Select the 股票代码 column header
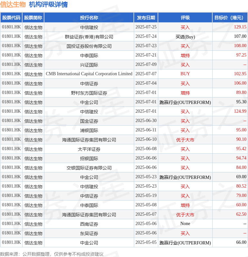248x257 pixels. click(x=11, y=17)
